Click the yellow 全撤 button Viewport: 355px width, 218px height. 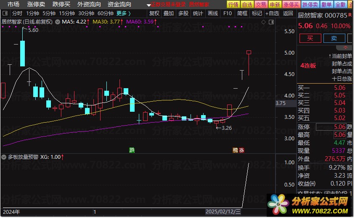340,5
